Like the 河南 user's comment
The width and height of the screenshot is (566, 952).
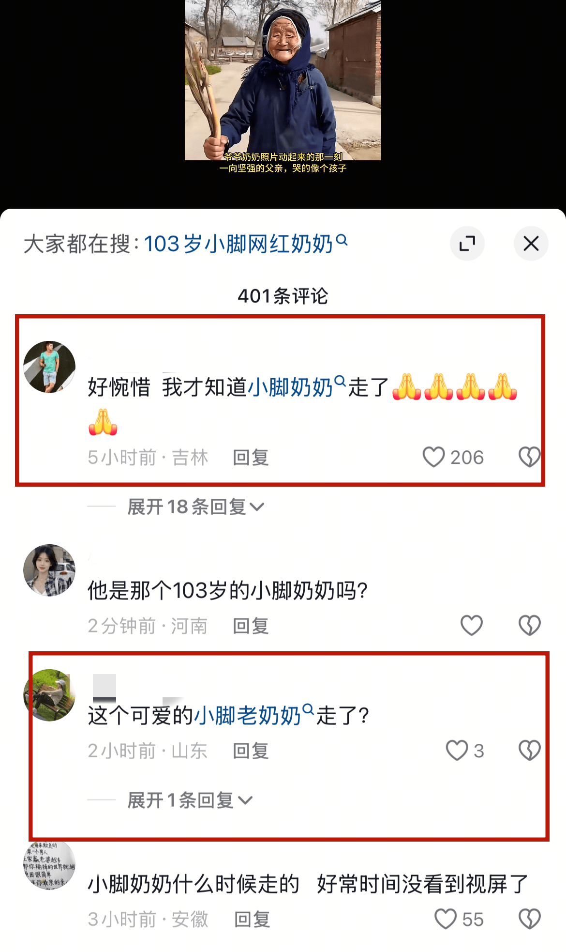coord(471,625)
